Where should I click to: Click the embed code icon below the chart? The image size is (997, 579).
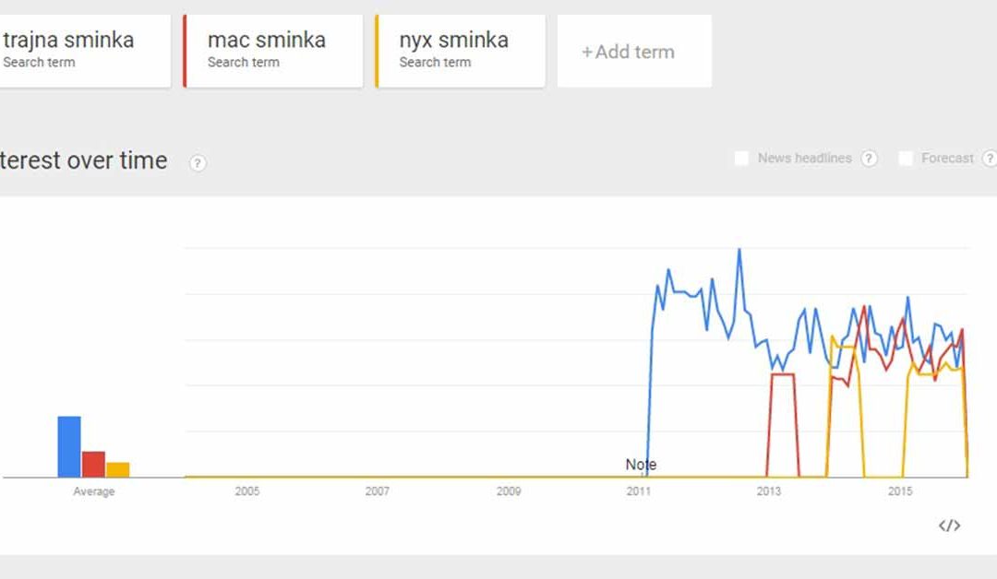tap(949, 526)
